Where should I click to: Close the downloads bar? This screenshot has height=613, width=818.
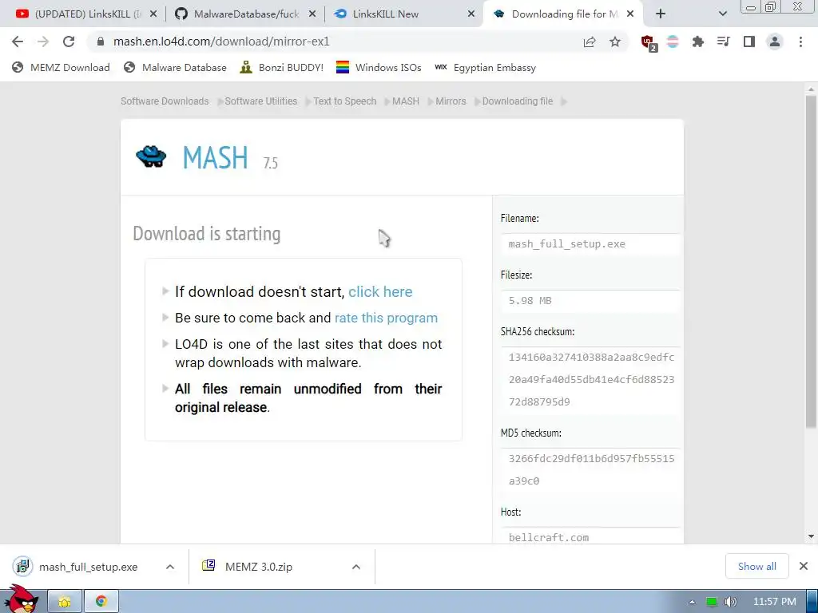coord(804,566)
